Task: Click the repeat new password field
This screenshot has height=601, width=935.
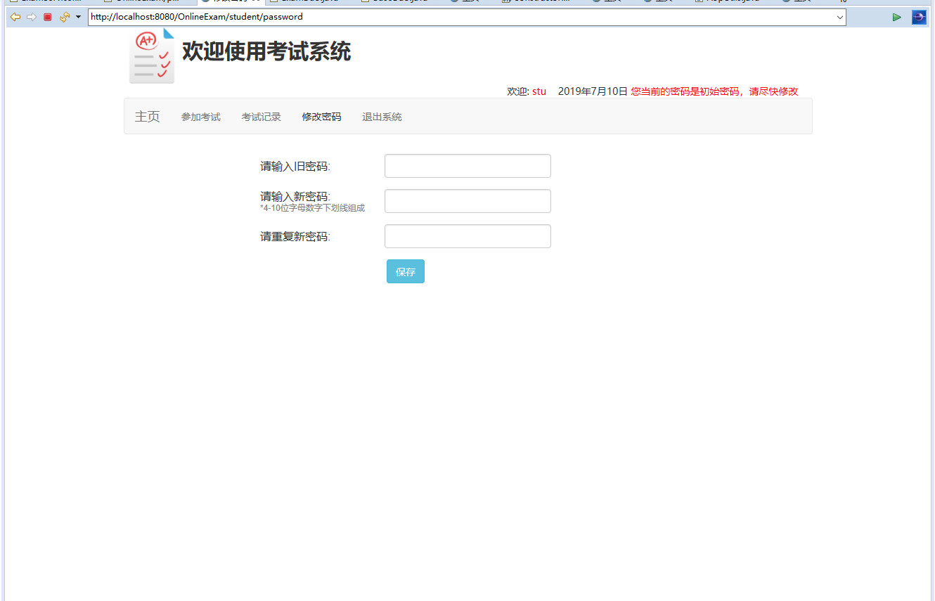Action: pyautogui.click(x=467, y=236)
